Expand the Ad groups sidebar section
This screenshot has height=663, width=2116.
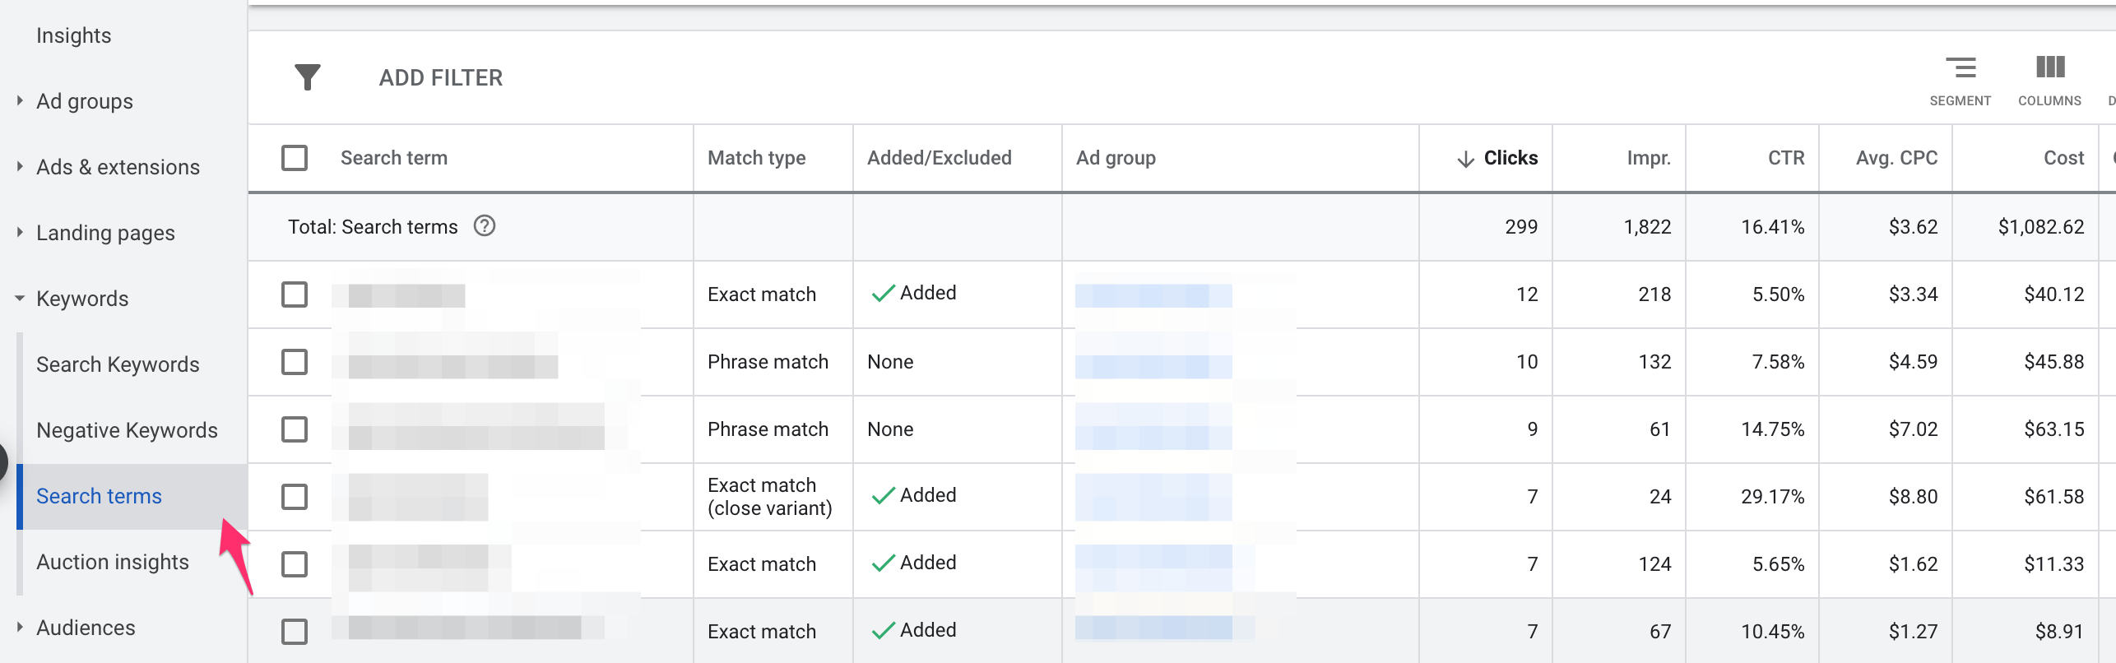click(20, 101)
